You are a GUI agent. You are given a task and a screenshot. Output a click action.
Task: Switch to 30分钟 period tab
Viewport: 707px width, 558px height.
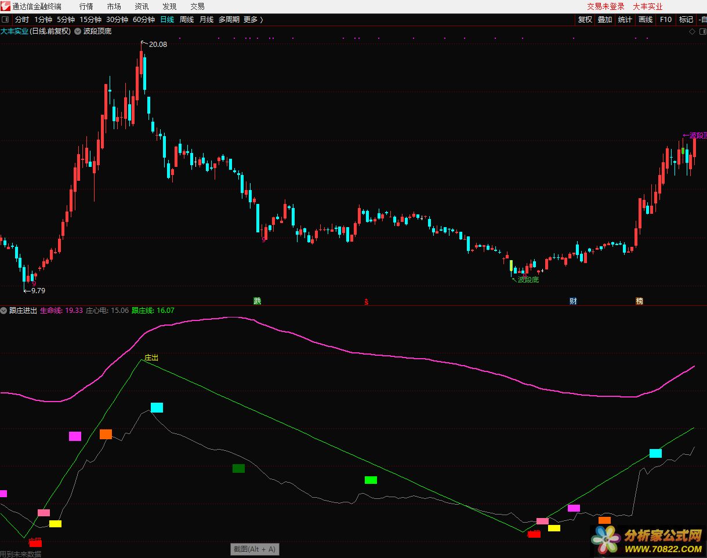point(117,20)
